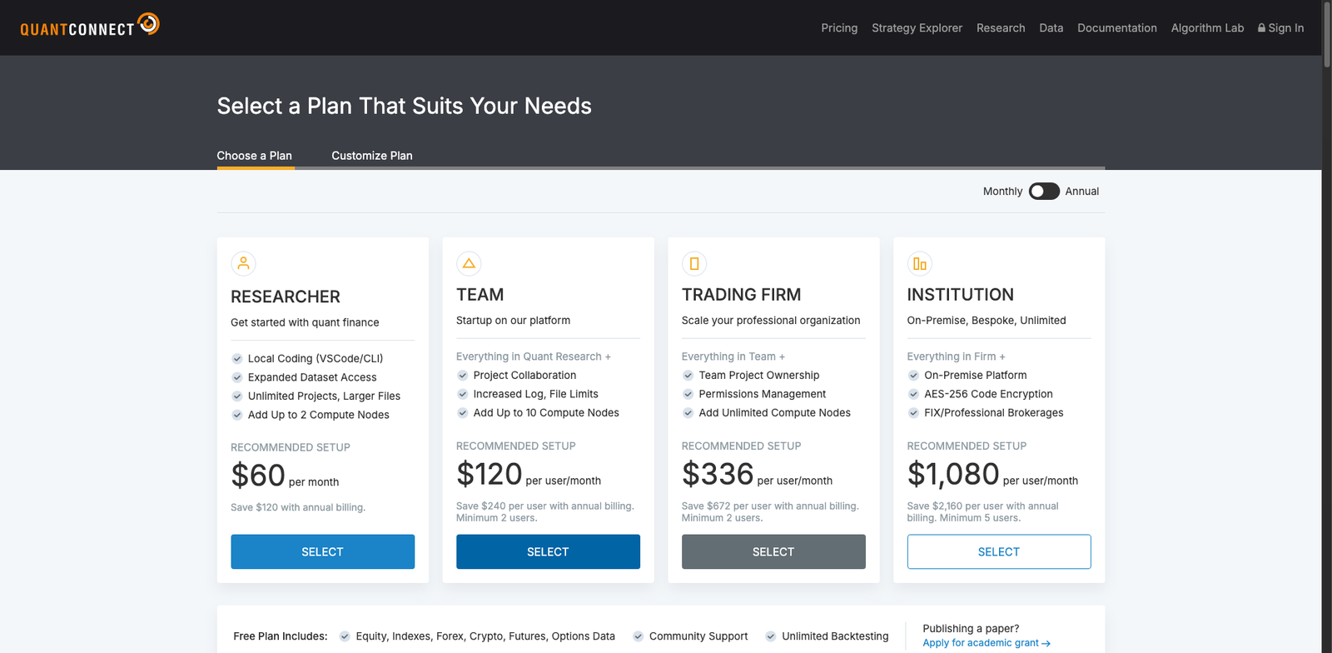Click the Team plan triangle icon

469,264
